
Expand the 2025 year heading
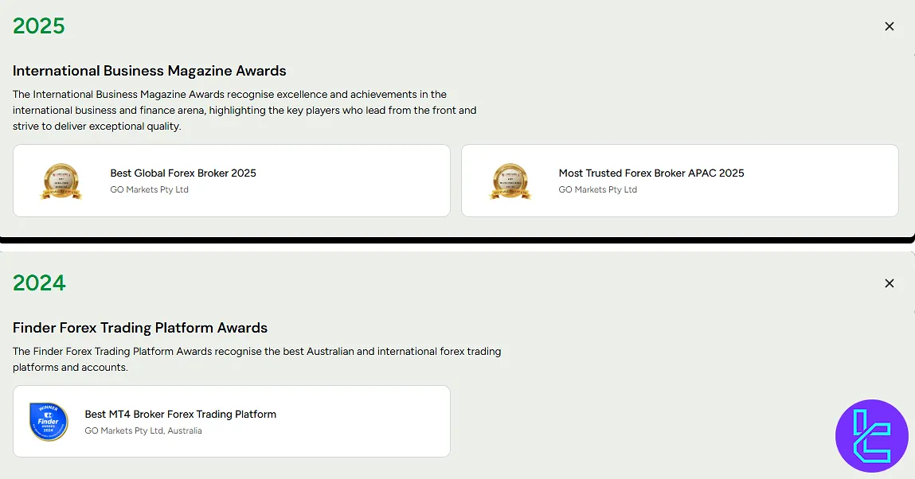(39, 26)
